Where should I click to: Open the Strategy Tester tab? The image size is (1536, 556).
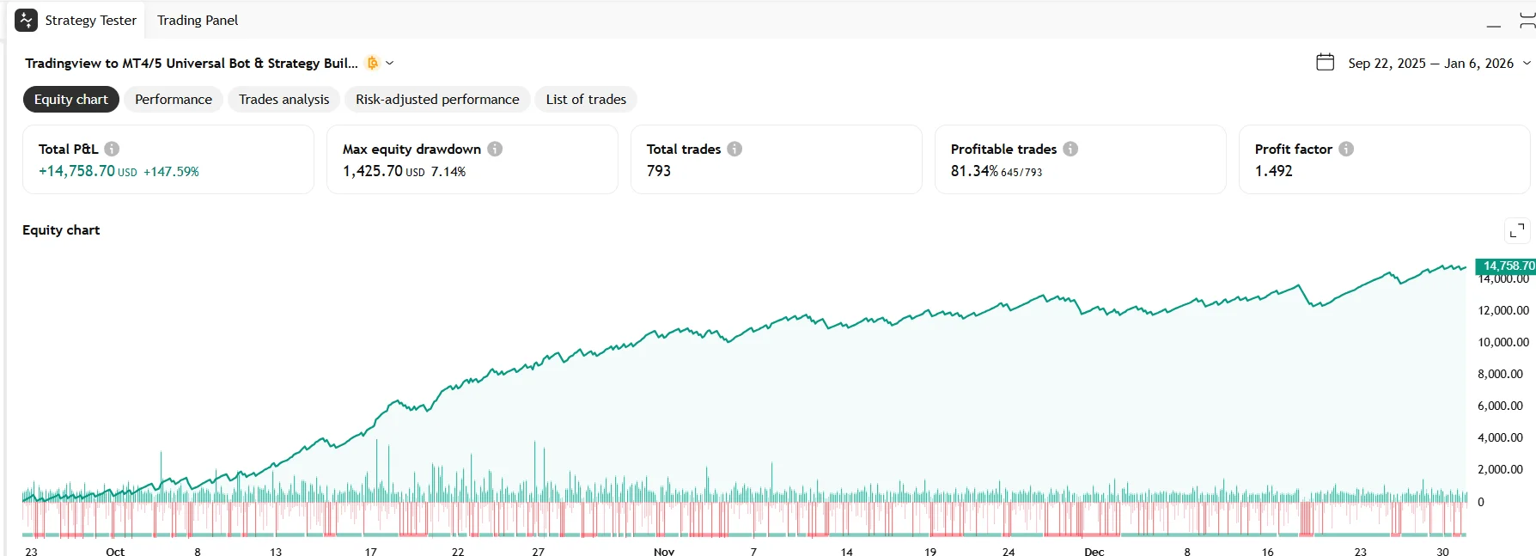point(90,20)
